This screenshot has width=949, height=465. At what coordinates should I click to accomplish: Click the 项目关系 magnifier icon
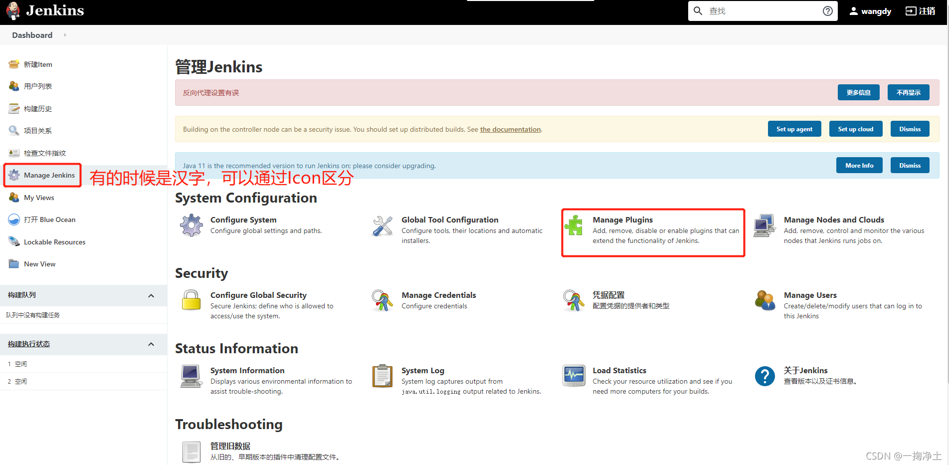click(x=14, y=131)
